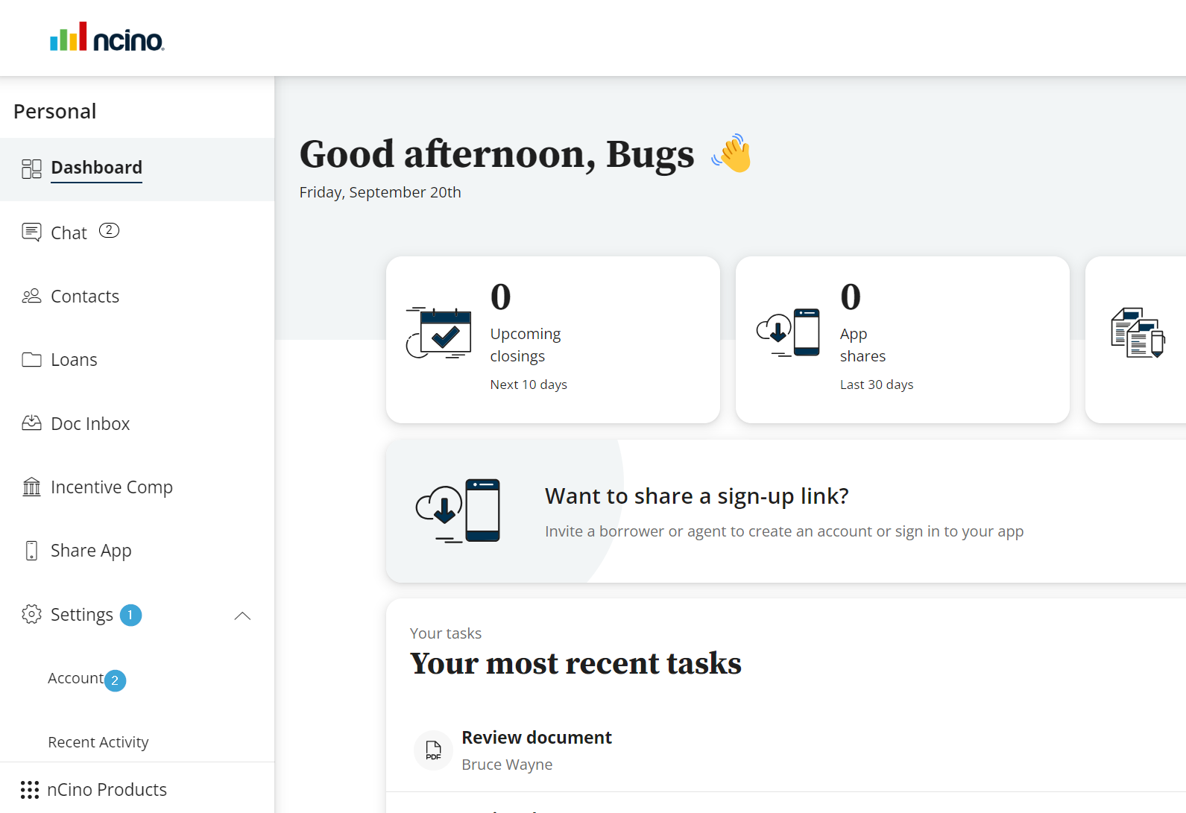Open the Review document task
The height and width of the screenshot is (813, 1186).
tap(786, 750)
